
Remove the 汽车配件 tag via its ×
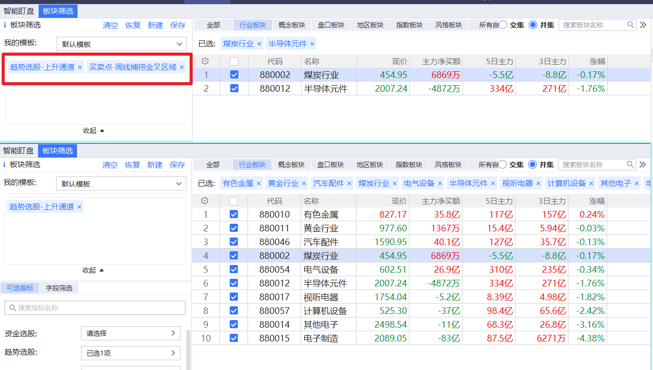click(349, 183)
